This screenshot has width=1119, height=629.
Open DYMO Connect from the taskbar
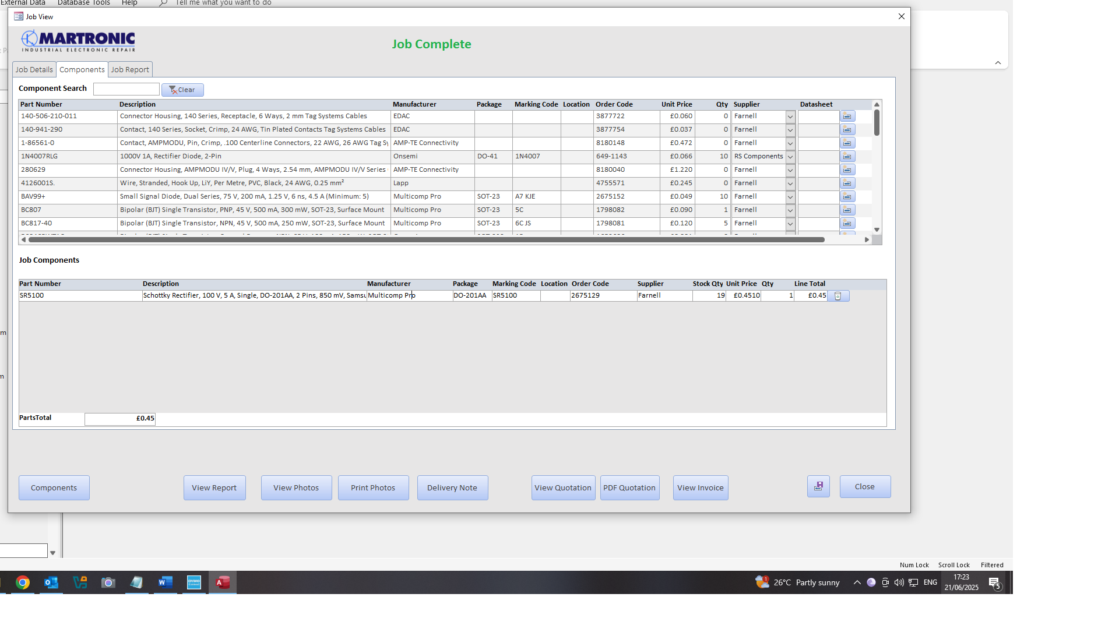tap(194, 582)
